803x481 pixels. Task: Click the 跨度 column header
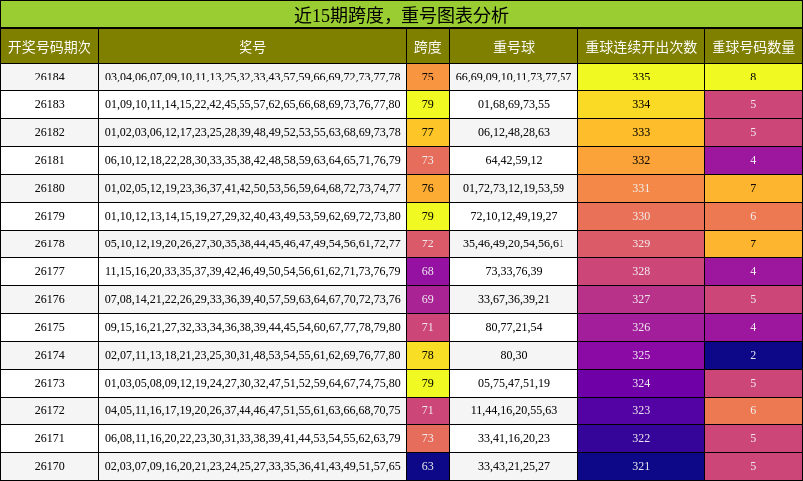click(428, 46)
